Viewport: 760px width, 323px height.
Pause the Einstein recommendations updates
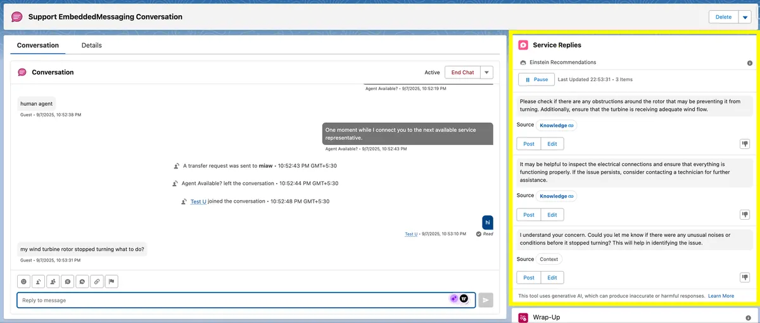click(536, 79)
